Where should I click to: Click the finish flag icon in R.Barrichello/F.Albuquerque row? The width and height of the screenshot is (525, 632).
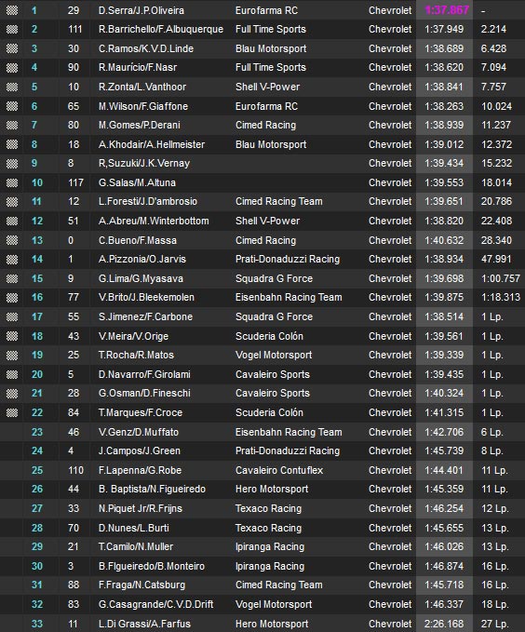(12, 29)
